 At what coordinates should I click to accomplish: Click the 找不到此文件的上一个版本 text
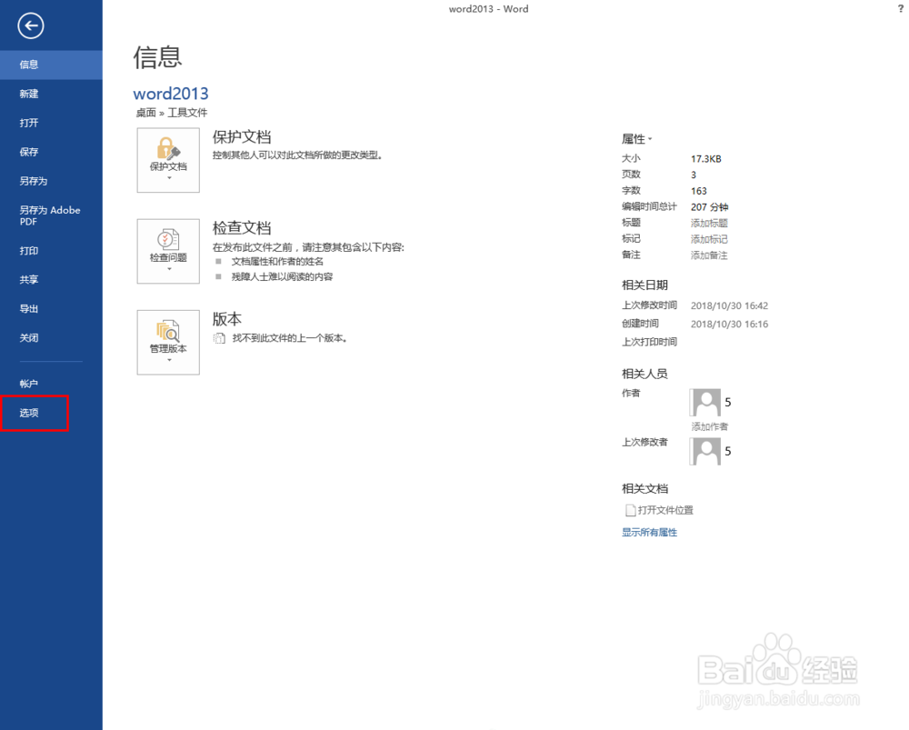click(x=289, y=338)
